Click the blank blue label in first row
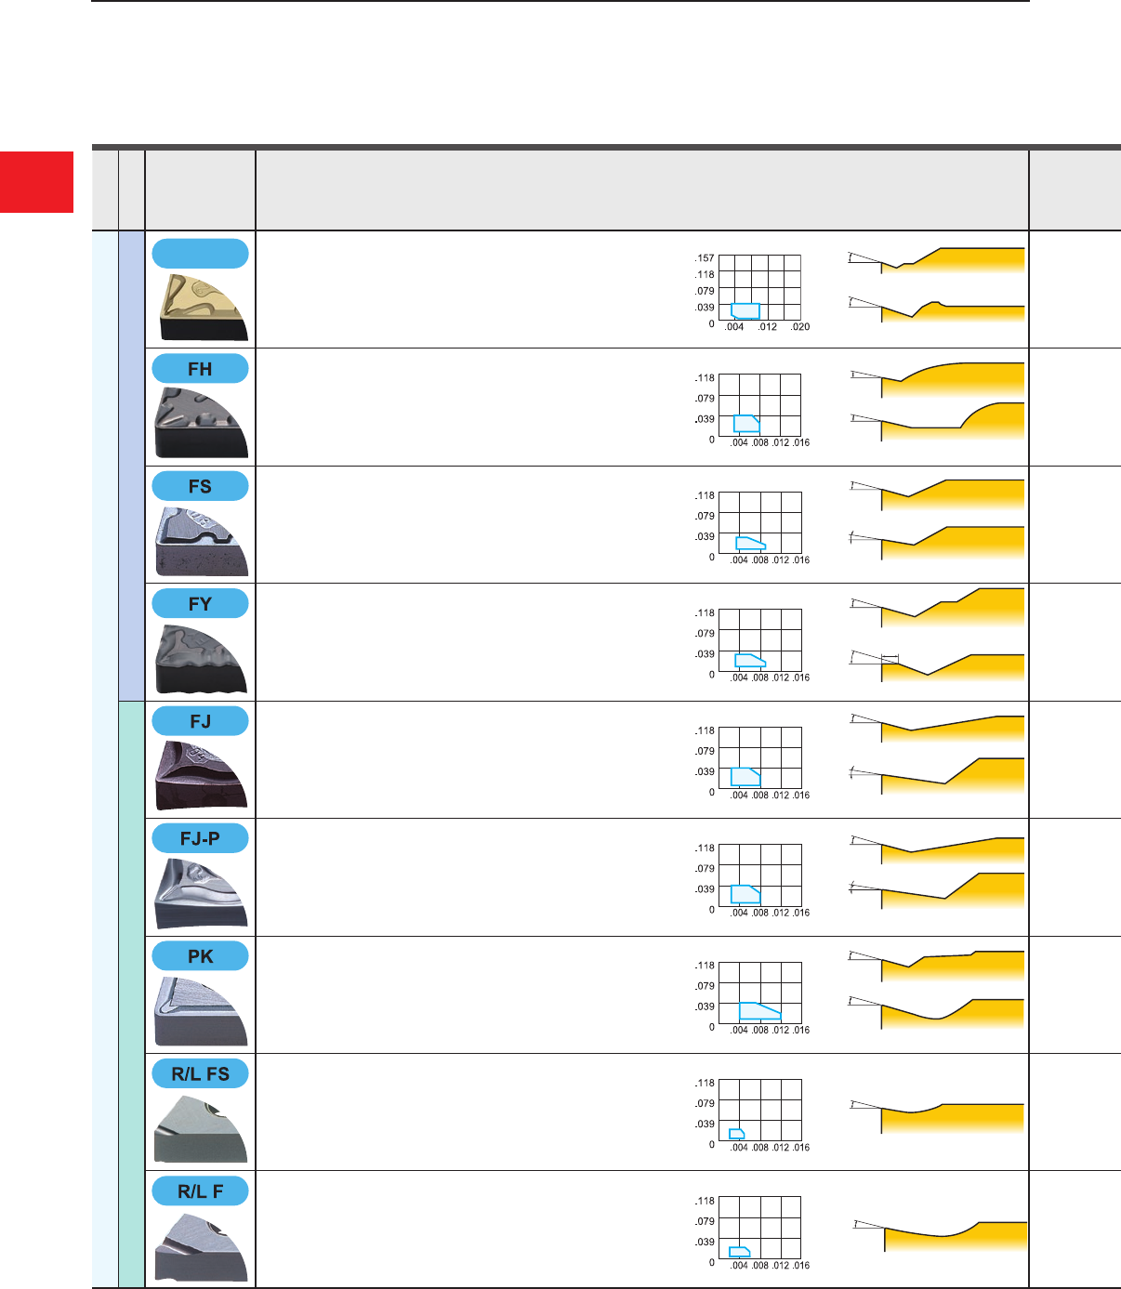 click(200, 254)
